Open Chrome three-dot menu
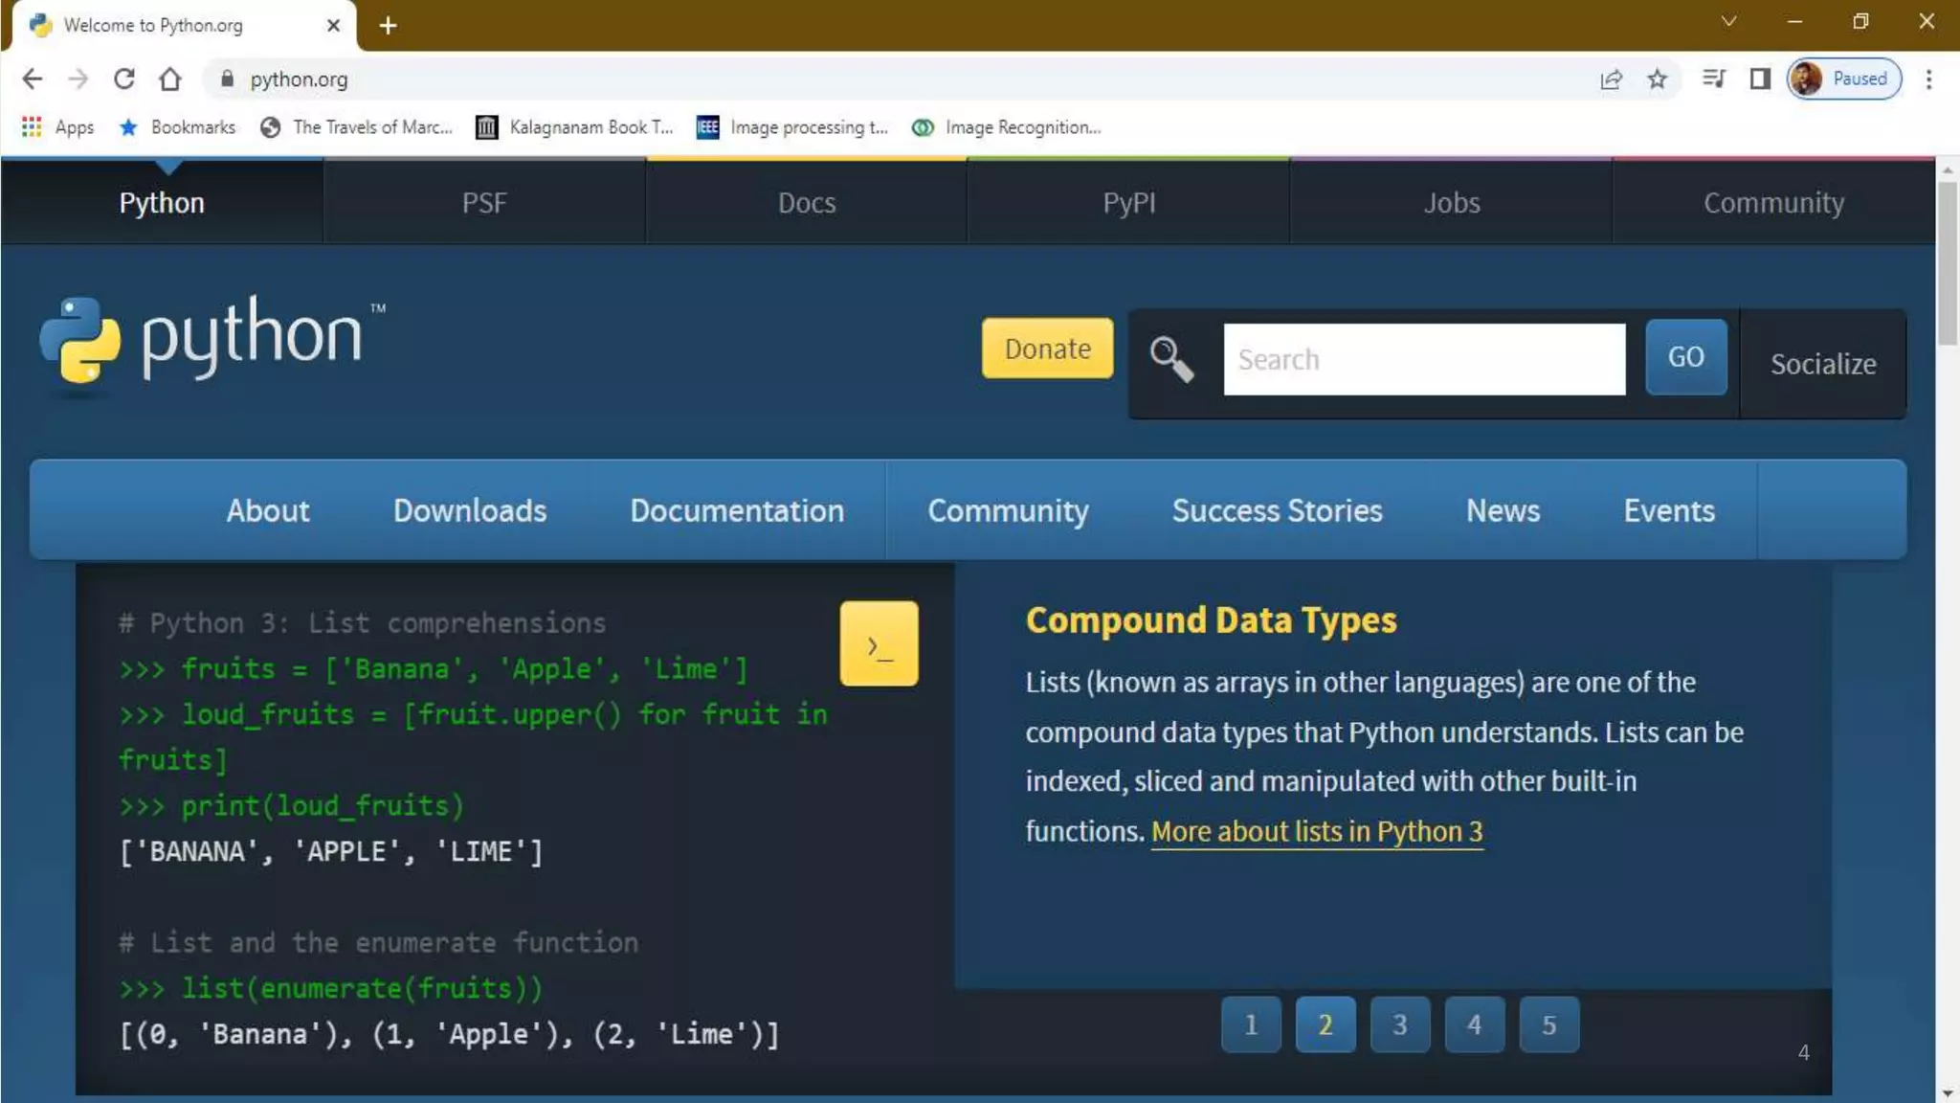This screenshot has width=1960, height=1103. (1928, 79)
